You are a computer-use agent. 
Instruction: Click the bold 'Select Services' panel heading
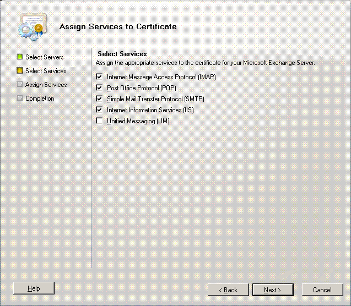click(x=122, y=54)
